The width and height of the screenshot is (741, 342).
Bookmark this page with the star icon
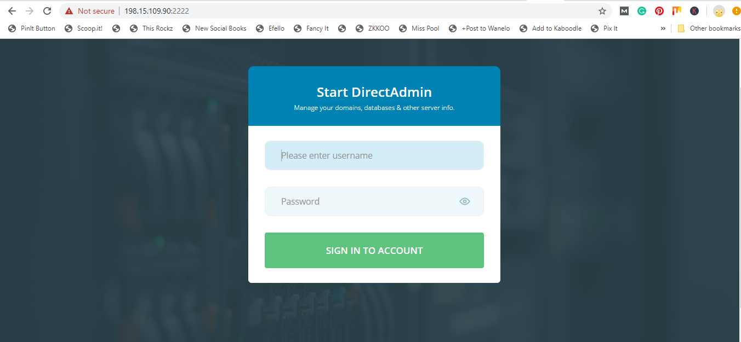(x=602, y=11)
